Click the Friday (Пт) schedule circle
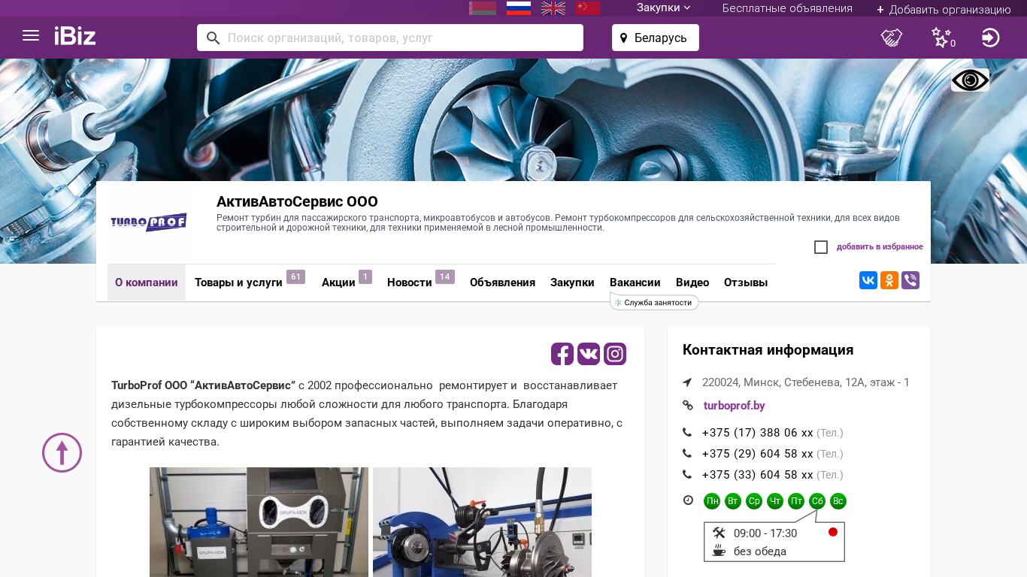Screen dimensions: 1027x577 pos(796,501)
